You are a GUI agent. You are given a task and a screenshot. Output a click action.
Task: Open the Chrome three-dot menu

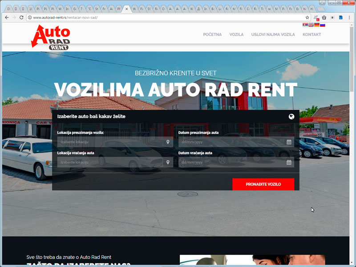[x=349, y=17]
